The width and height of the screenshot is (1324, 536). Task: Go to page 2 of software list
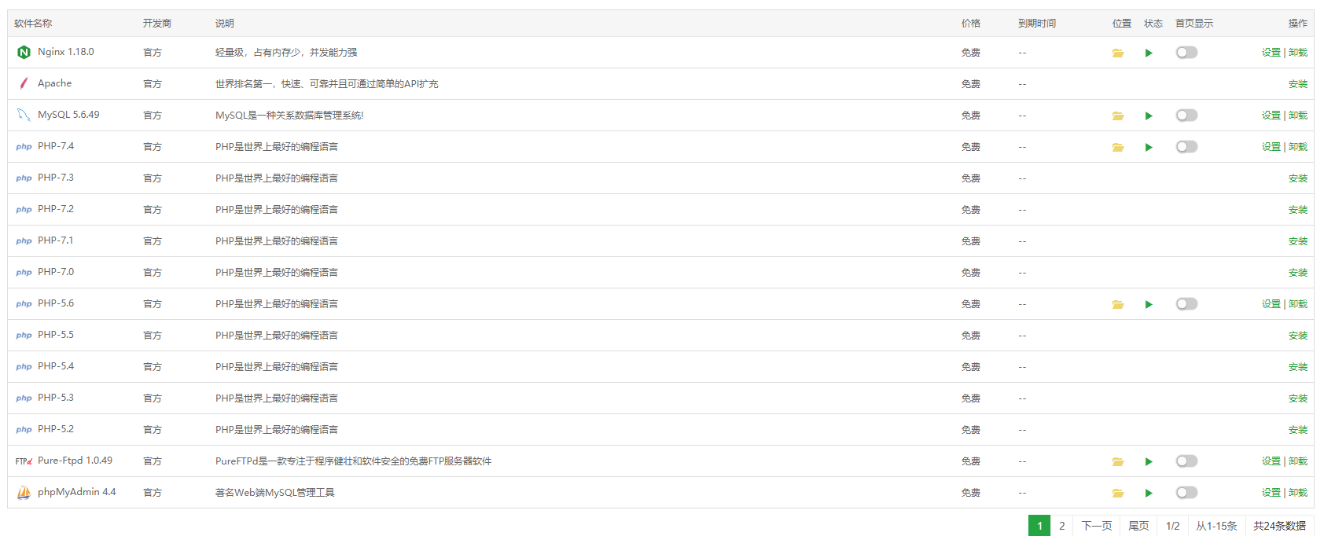click(1061, 526)
